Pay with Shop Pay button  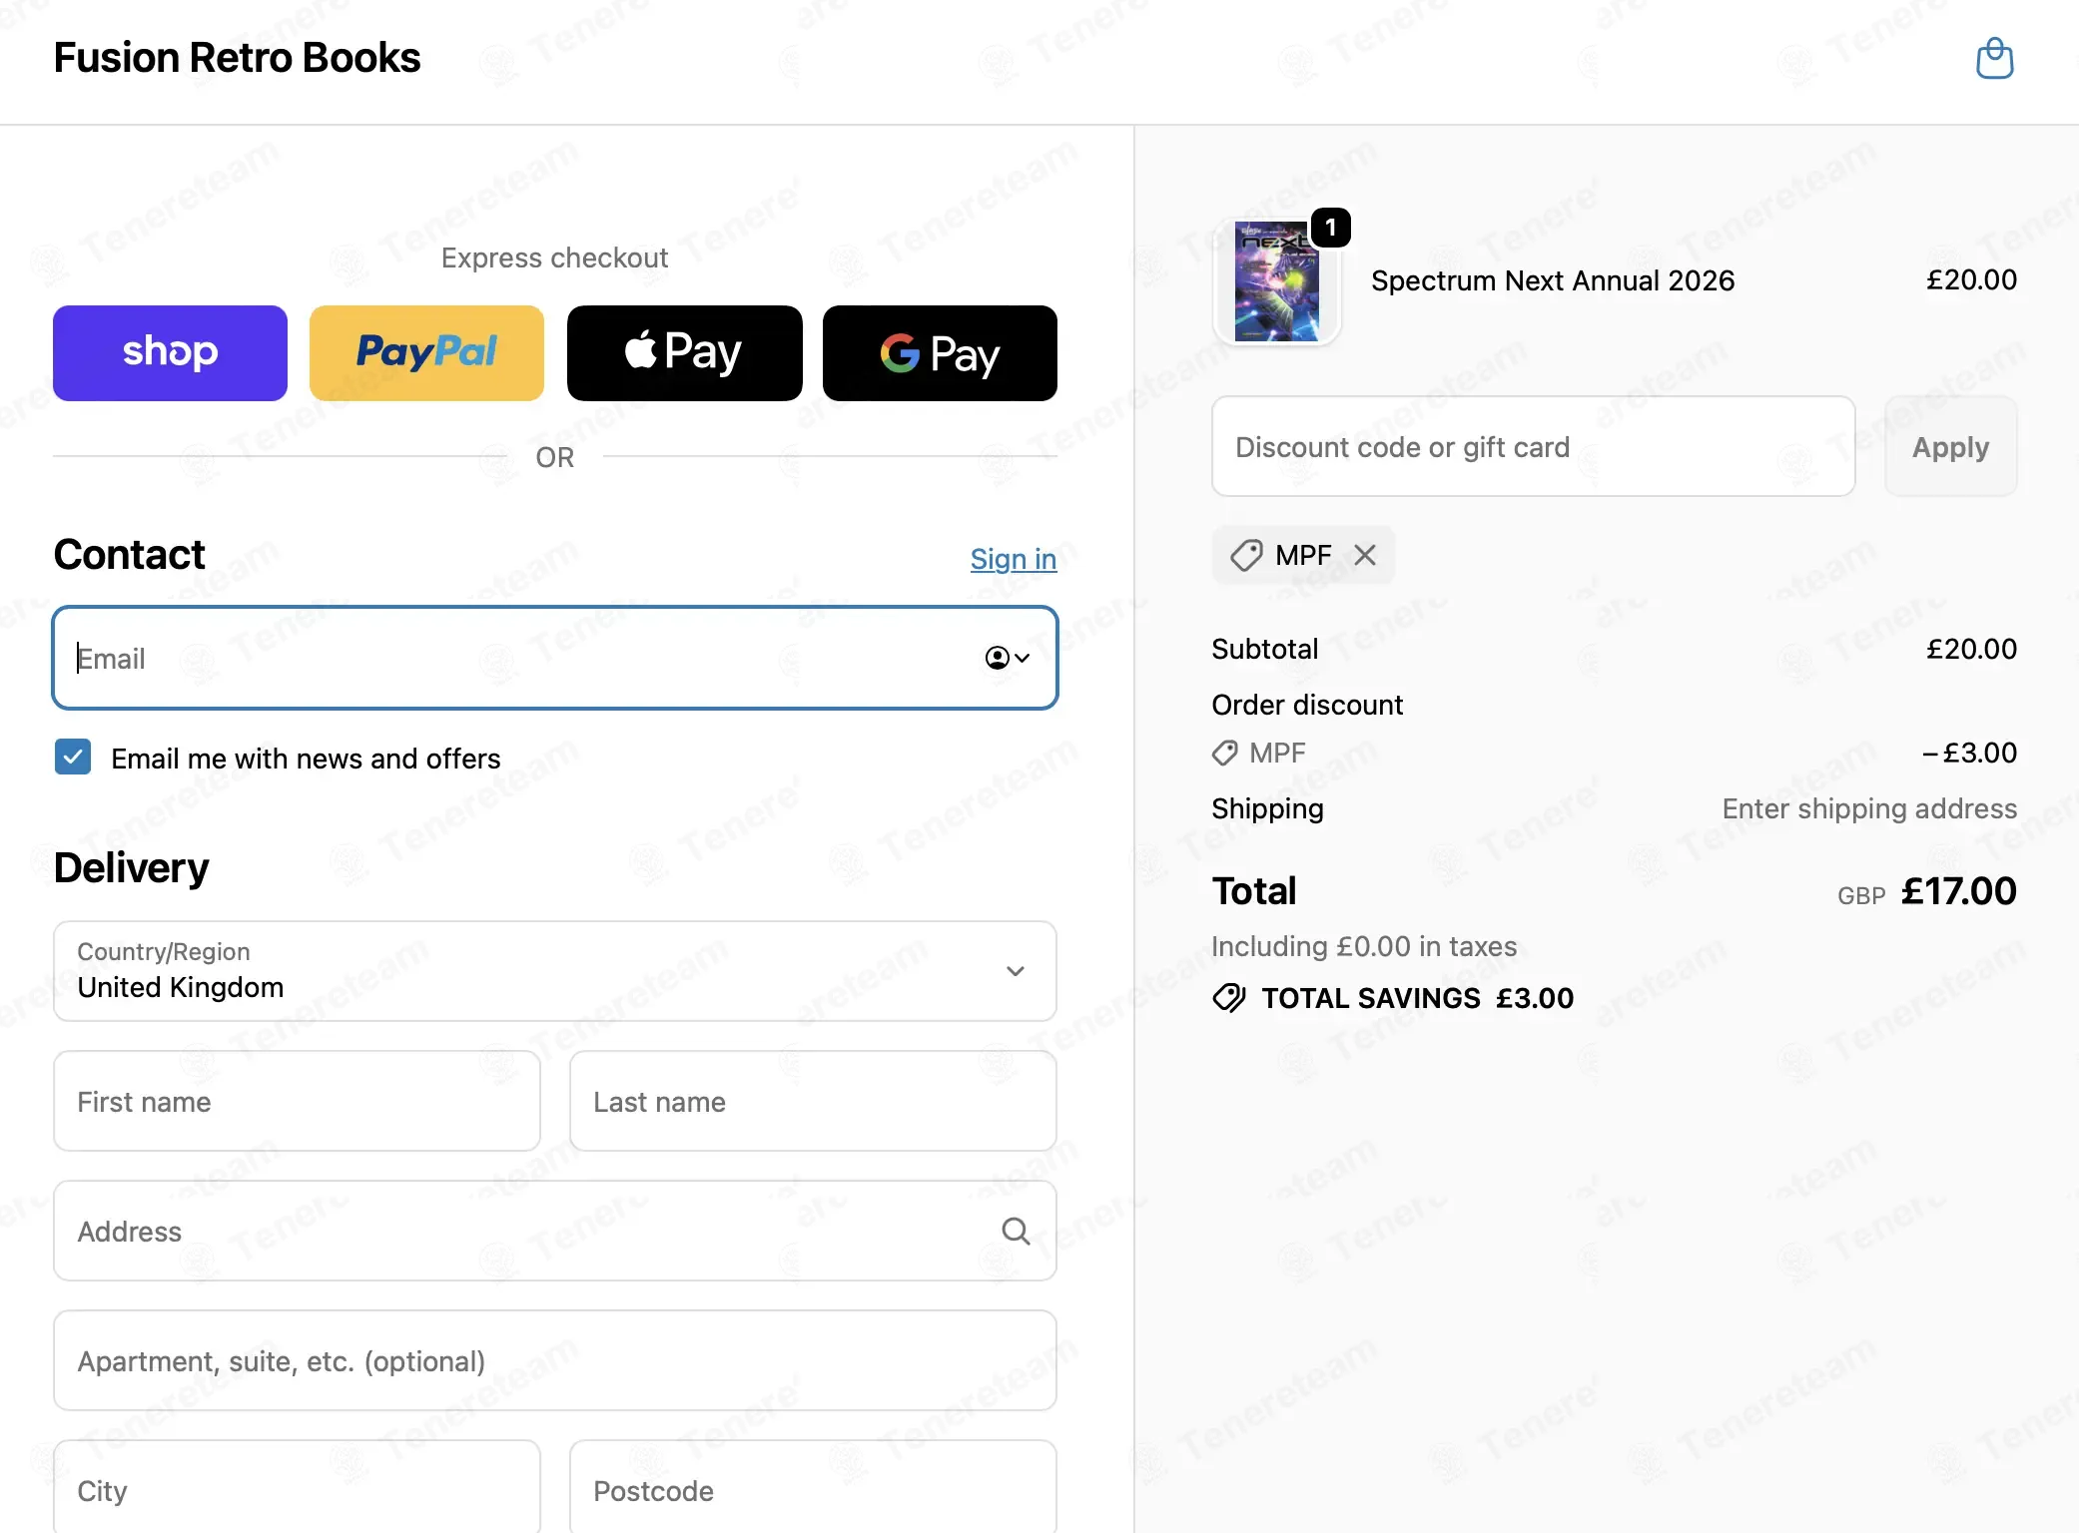[170, 353]
